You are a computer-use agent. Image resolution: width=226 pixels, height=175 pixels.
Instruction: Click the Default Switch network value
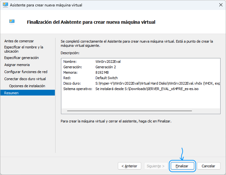click(x=107, y=78)
